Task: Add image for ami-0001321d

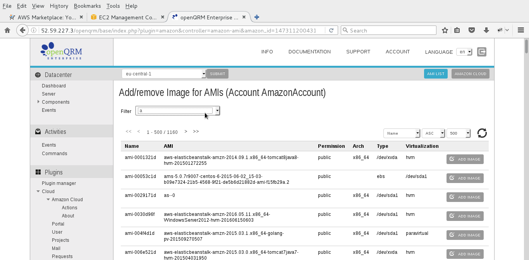Action: pos(465,159)
